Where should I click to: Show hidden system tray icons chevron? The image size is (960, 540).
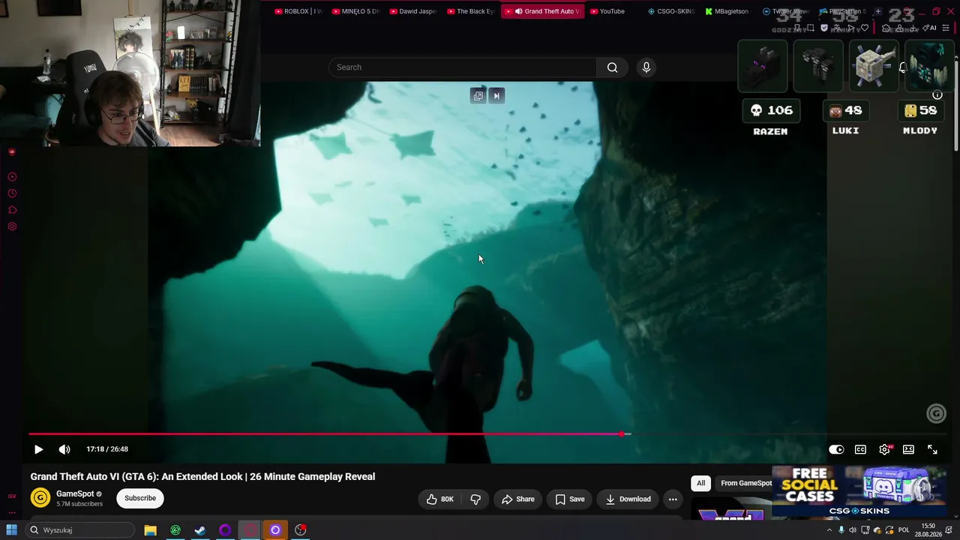pos(829,530)
